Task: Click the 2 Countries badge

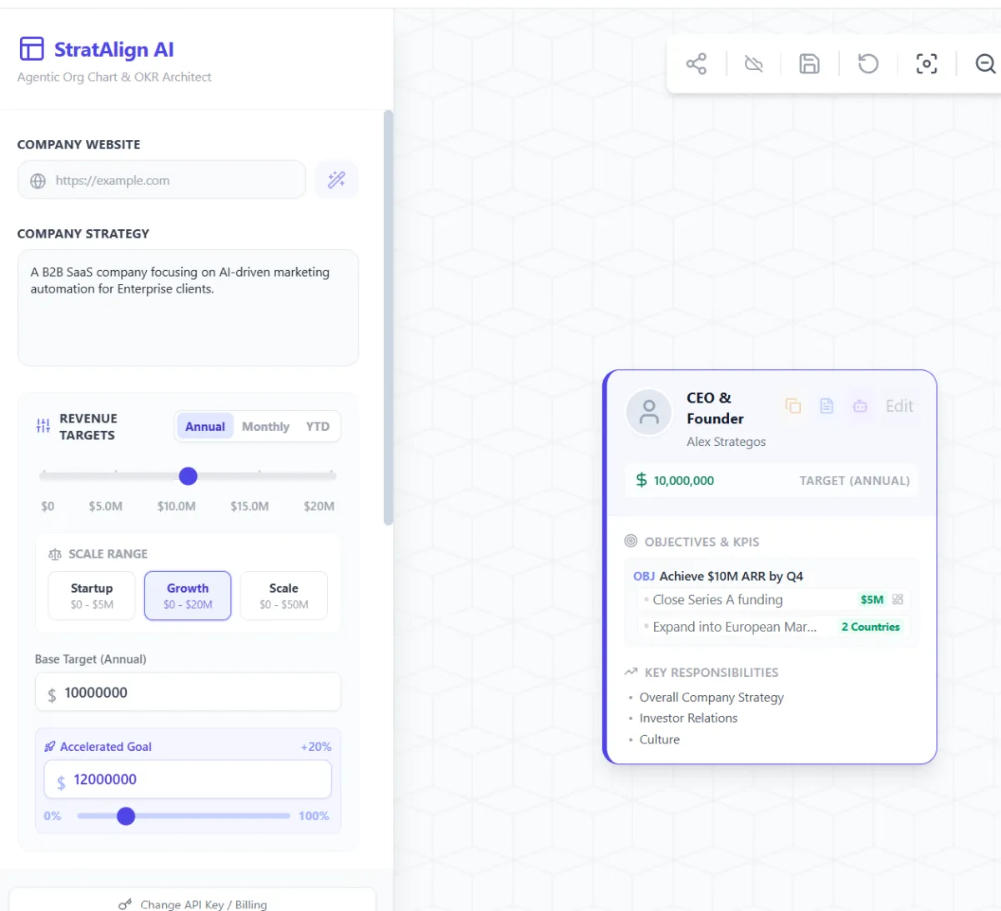Action: [x=871, y=627]
